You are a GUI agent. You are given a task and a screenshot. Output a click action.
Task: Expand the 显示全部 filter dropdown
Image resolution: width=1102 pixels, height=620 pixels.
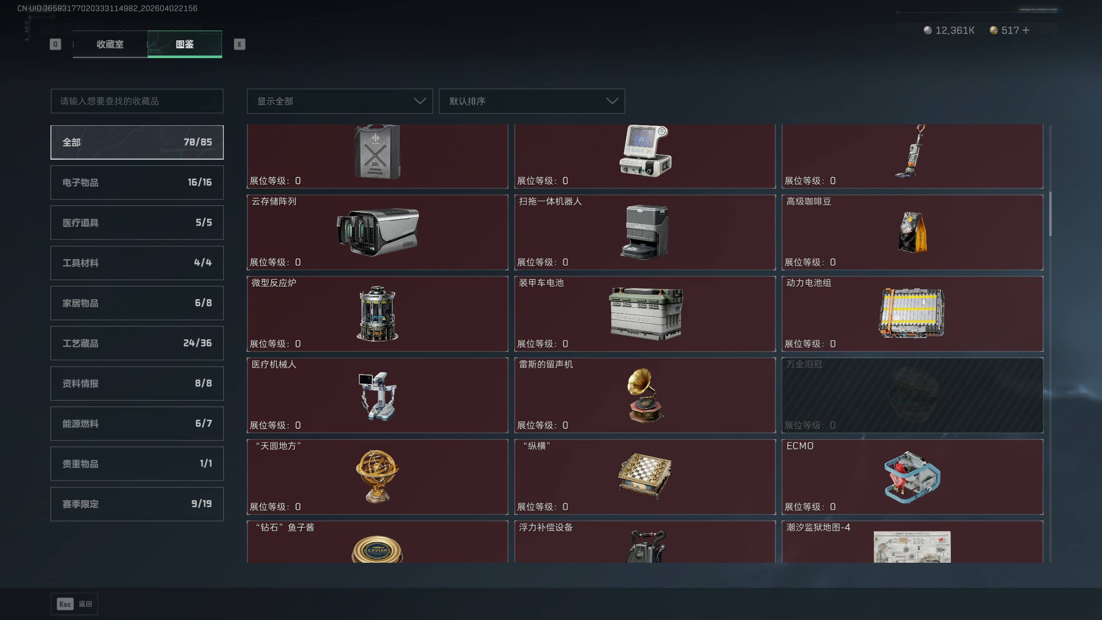[340, 101]
